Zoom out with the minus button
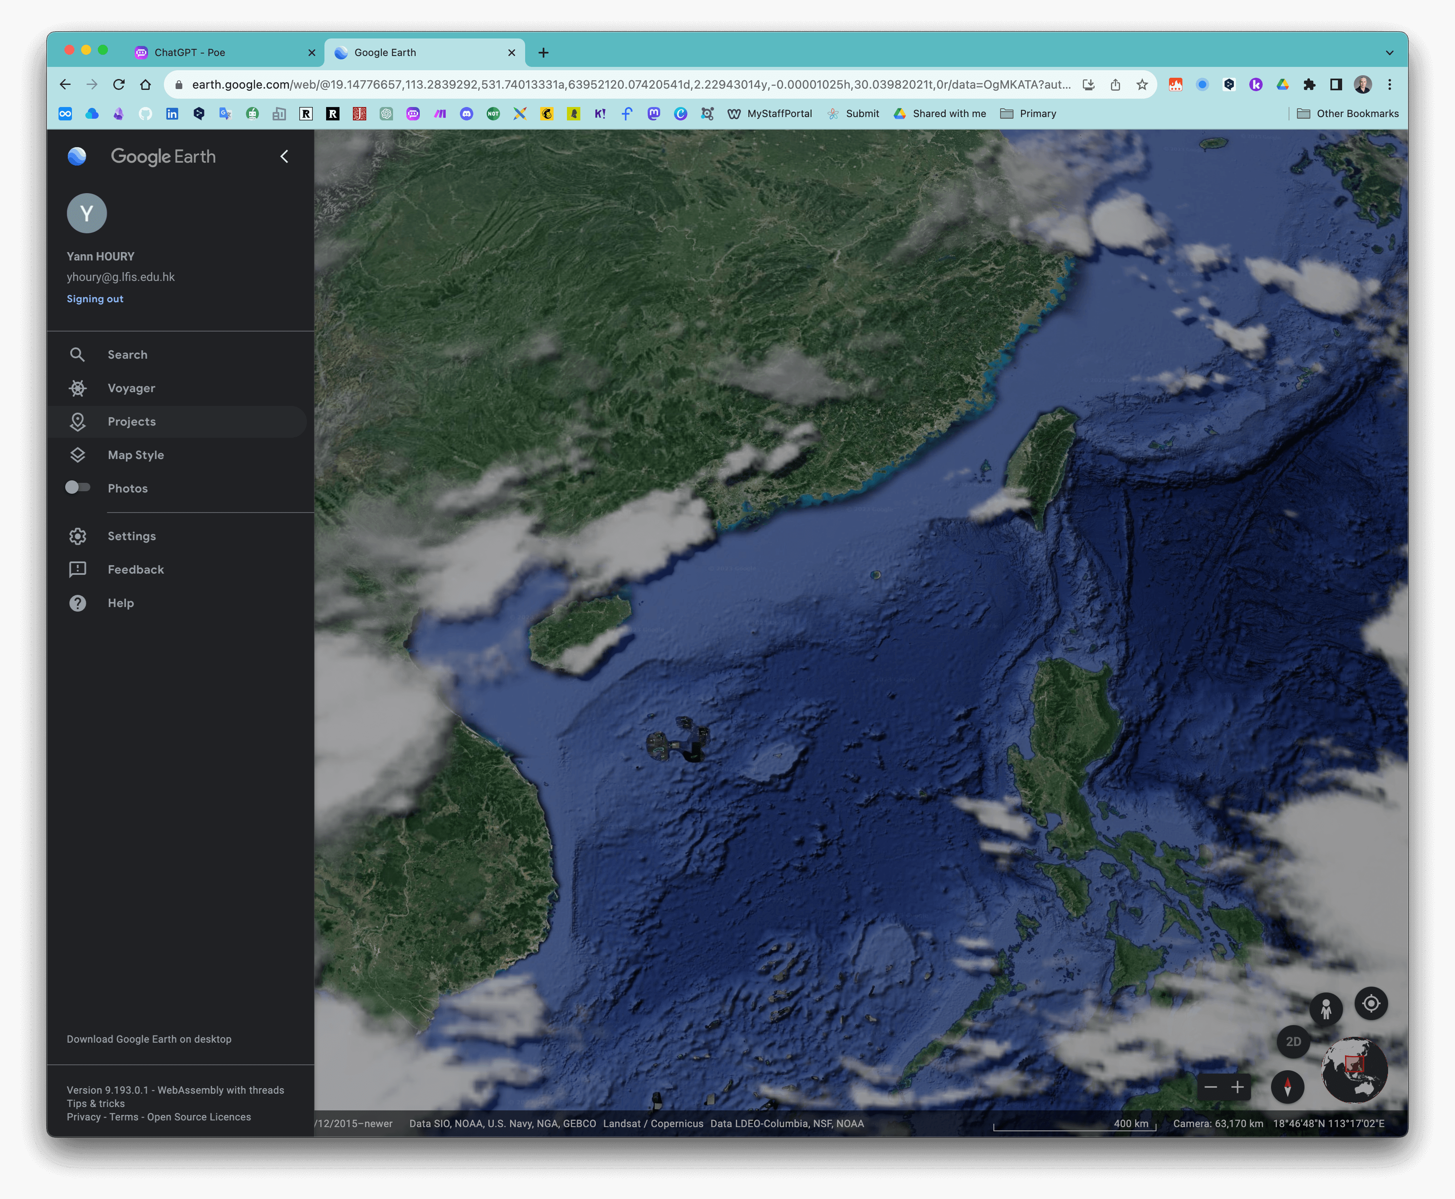Image resolution: width=1455 pixels, height=1199 pixels. point(1210,1087)
